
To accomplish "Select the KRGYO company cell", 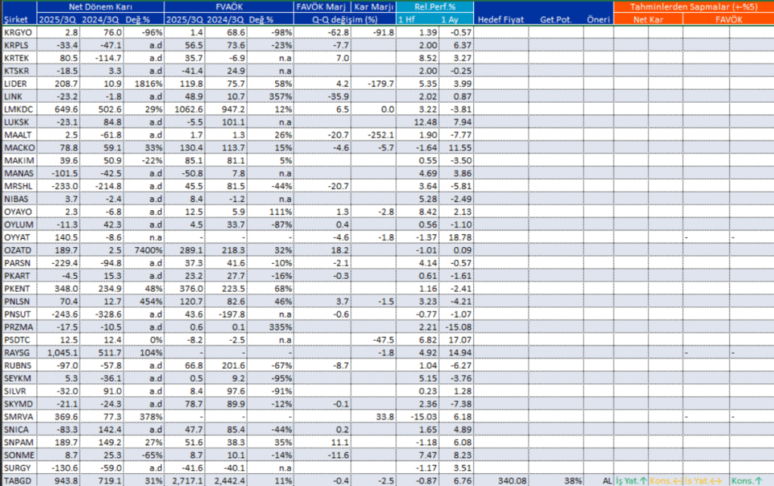I will pos(19,33).
